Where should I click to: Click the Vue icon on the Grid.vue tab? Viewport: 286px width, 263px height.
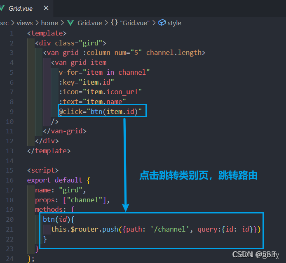(2, 8)
